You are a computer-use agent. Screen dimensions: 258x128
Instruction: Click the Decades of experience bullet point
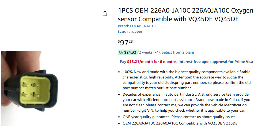186,103
